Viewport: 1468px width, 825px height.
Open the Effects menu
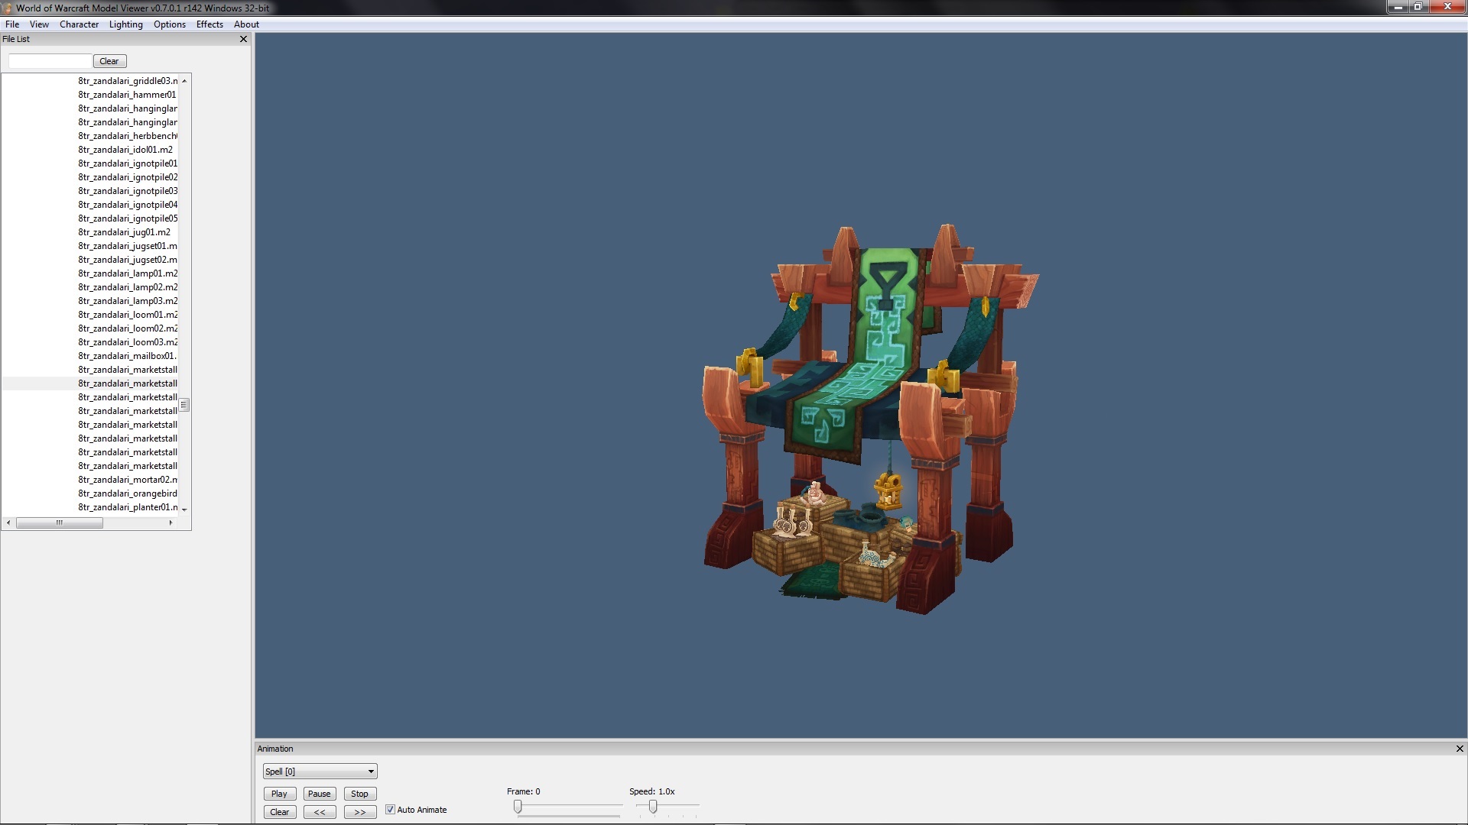pos(209,24)
